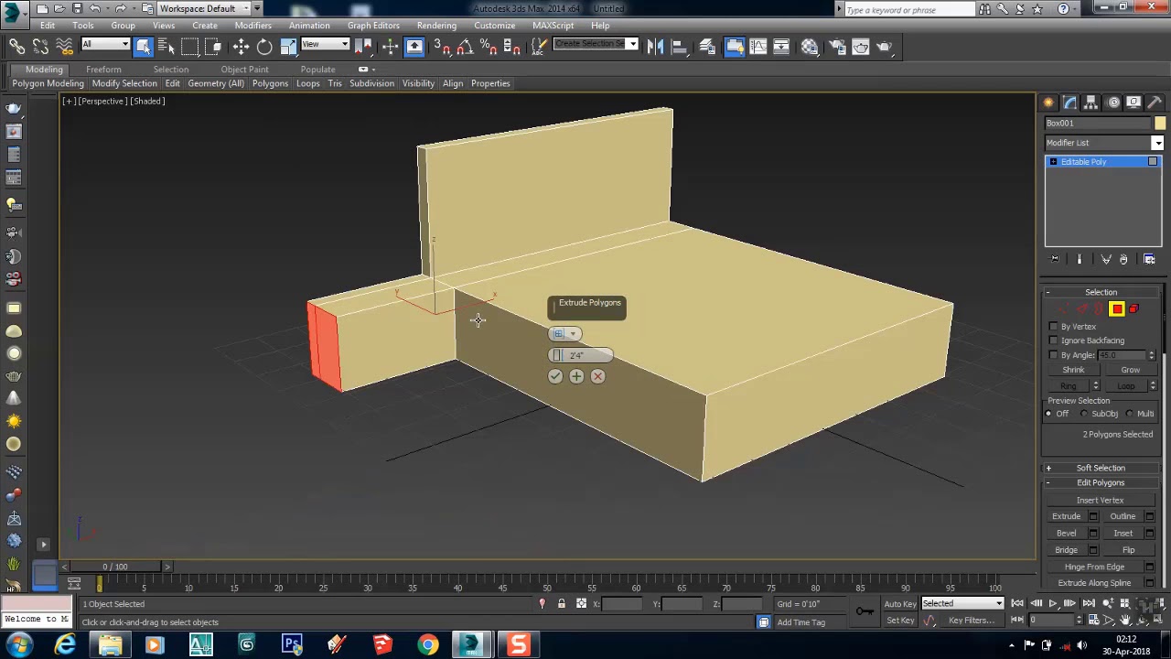Open the Modifiers menu
Screen dimensions: 1171x659
pos(252,26)
